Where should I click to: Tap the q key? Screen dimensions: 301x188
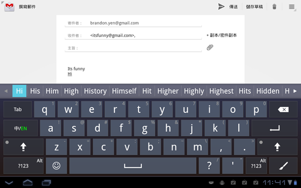click(45, 109)
